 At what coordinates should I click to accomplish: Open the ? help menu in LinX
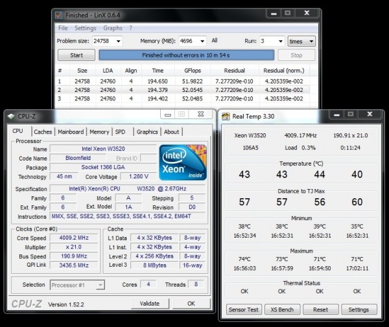click(131, 28)
